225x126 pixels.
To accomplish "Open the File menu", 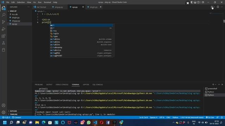I will [8, 2].
